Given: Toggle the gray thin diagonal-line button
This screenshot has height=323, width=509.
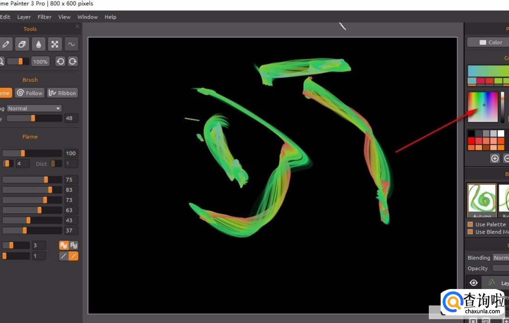Looking at the screenshot, I should [x=64, y=256].
